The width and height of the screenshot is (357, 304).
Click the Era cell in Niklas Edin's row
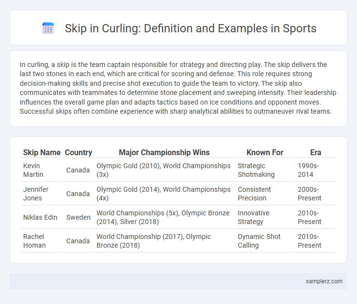[x=316, y=217]
